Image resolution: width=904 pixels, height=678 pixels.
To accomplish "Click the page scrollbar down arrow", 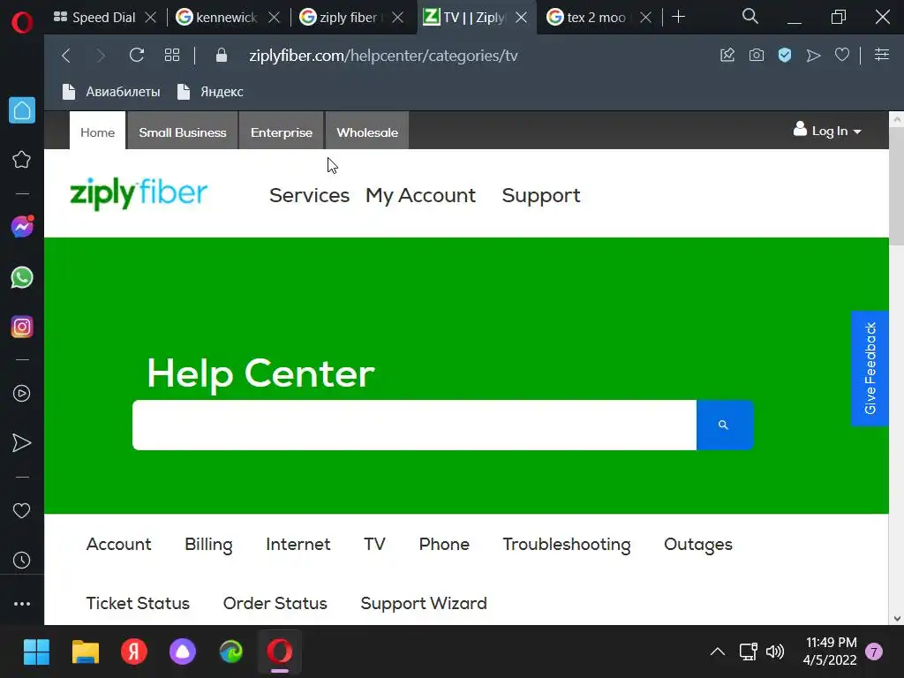I will point(897,618).
